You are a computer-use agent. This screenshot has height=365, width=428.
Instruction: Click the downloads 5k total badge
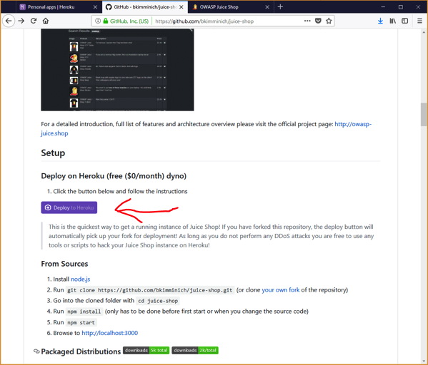[146, 350]
